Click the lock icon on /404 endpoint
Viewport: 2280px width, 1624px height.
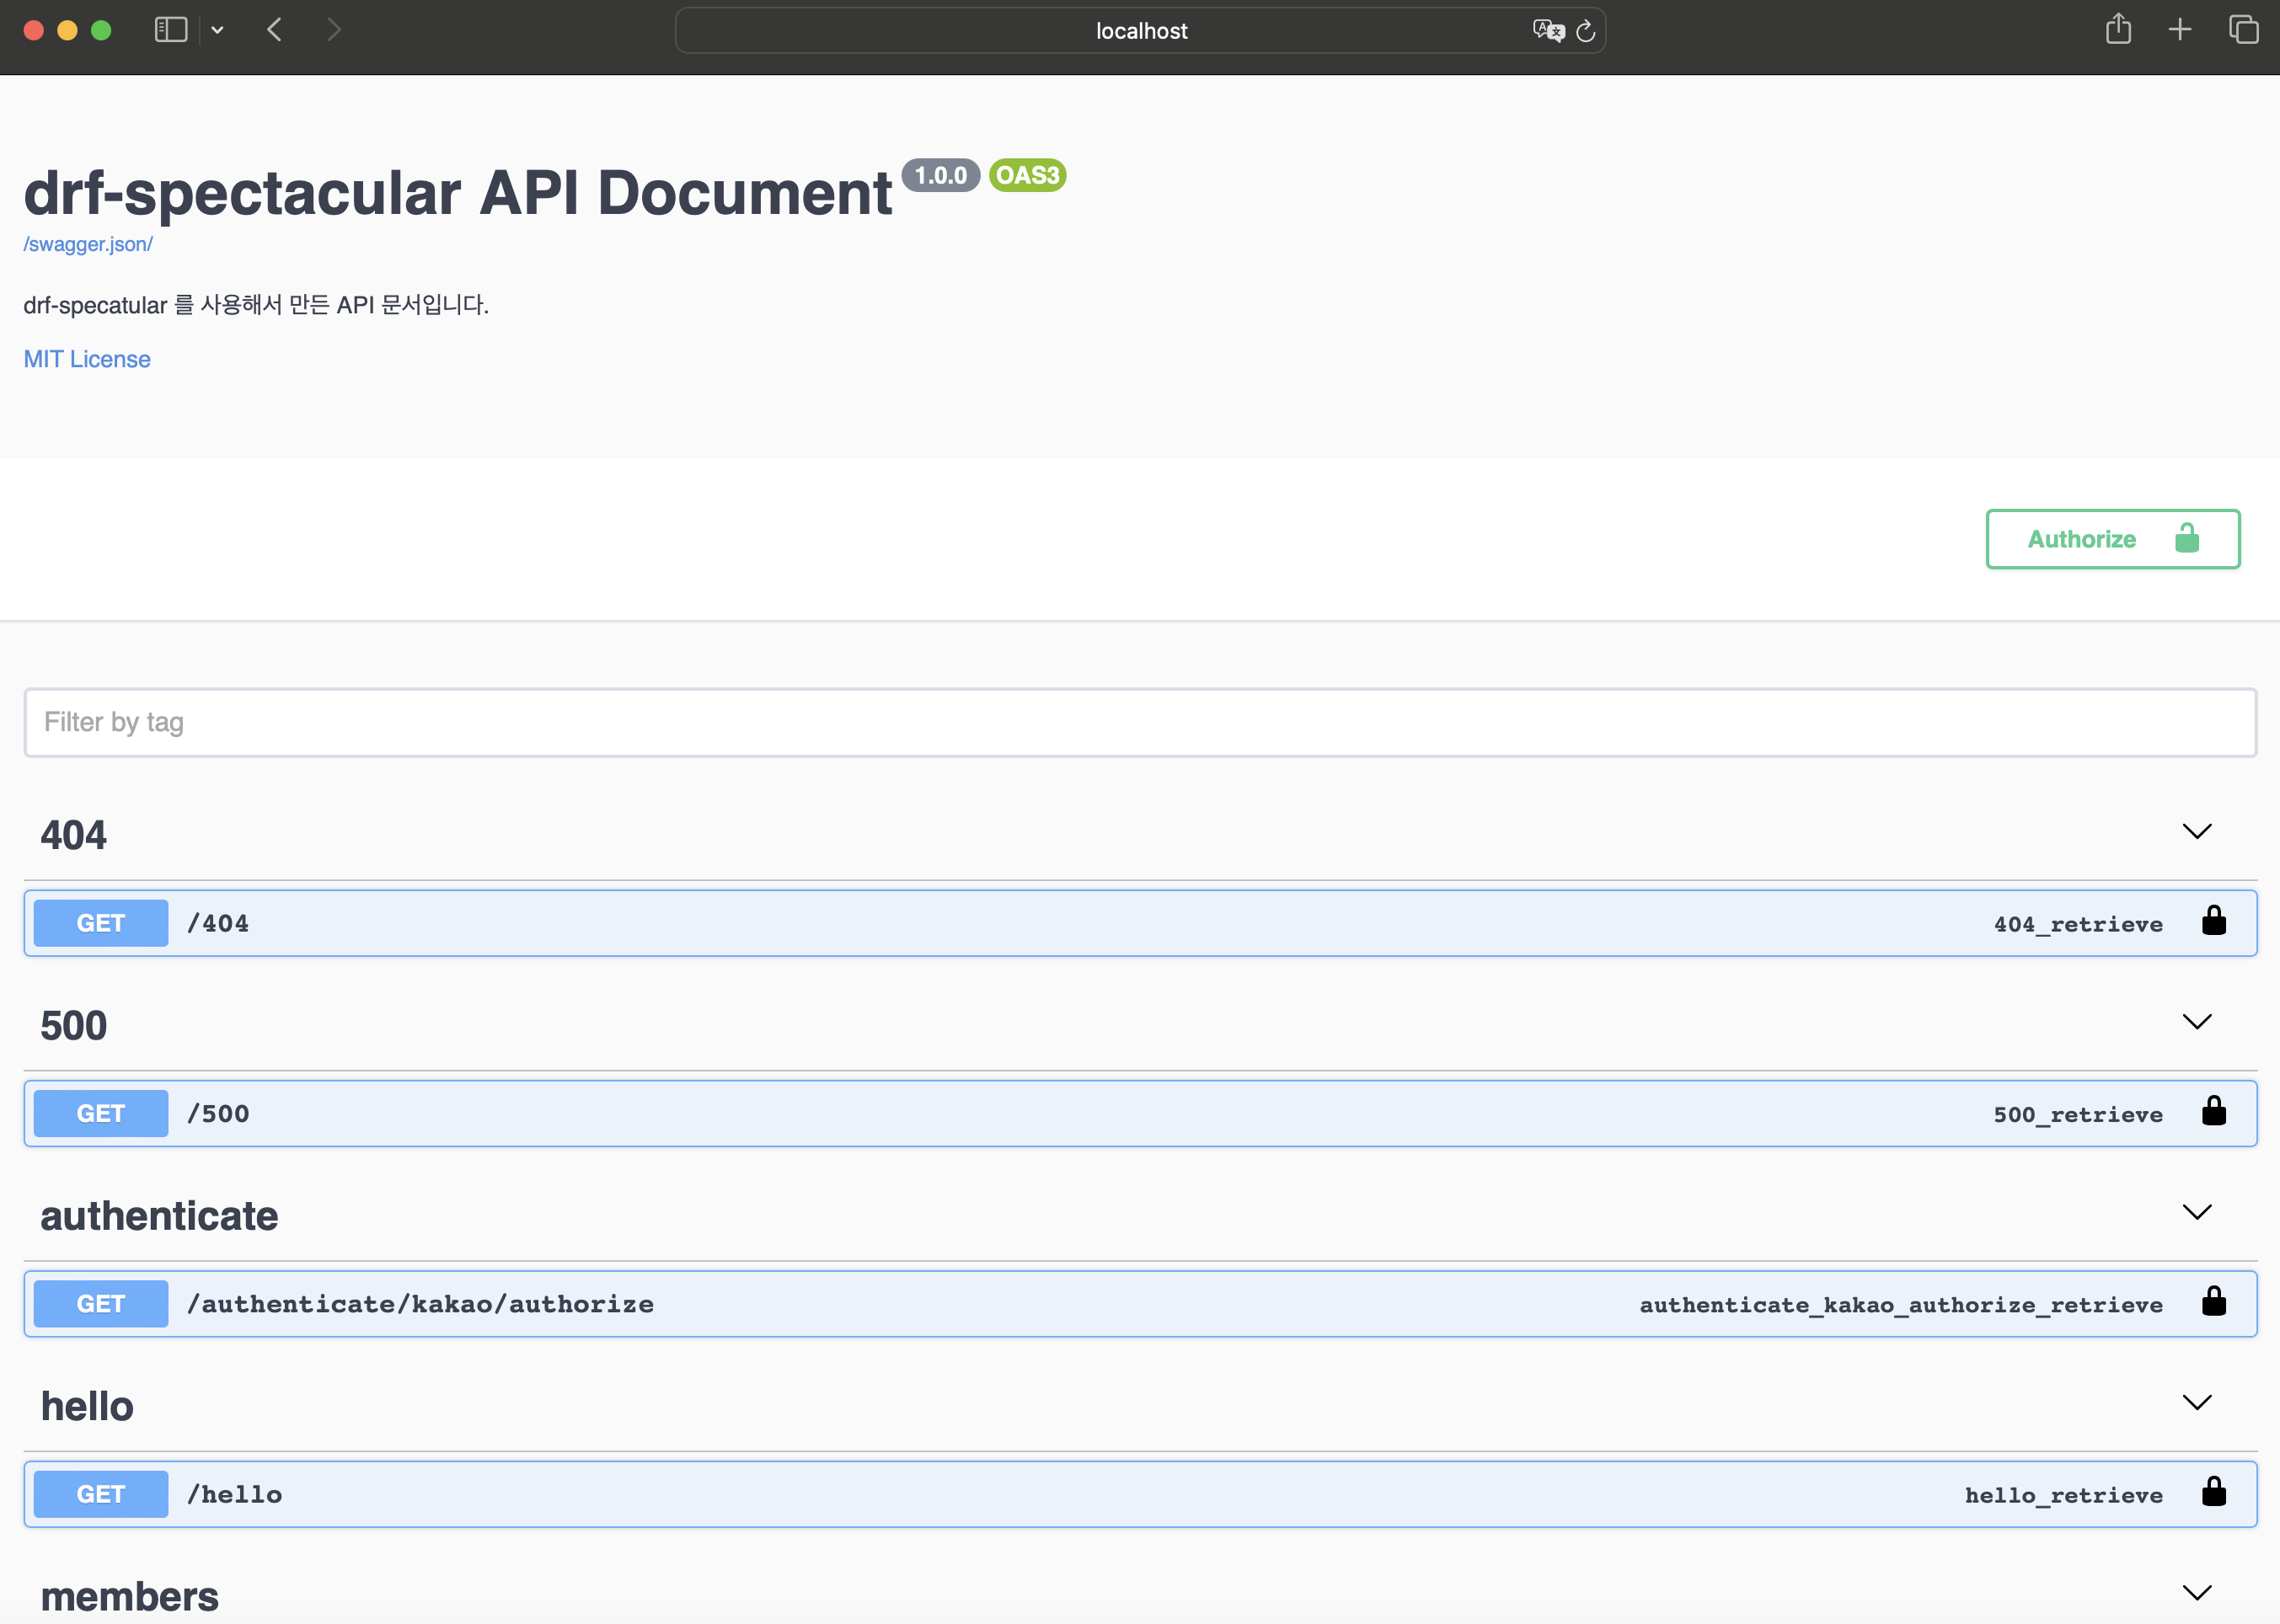[x=2213, y=921]
